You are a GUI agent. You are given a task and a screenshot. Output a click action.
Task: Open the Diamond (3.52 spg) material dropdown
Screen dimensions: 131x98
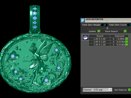(x=110, y=90)
